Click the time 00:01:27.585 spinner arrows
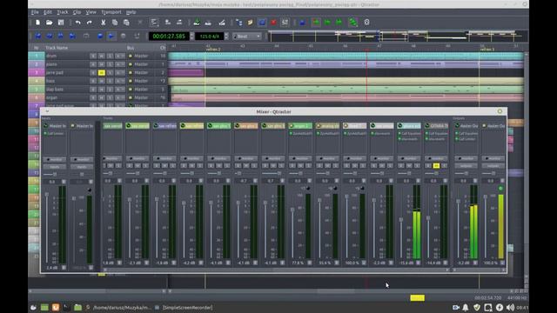 191,37
